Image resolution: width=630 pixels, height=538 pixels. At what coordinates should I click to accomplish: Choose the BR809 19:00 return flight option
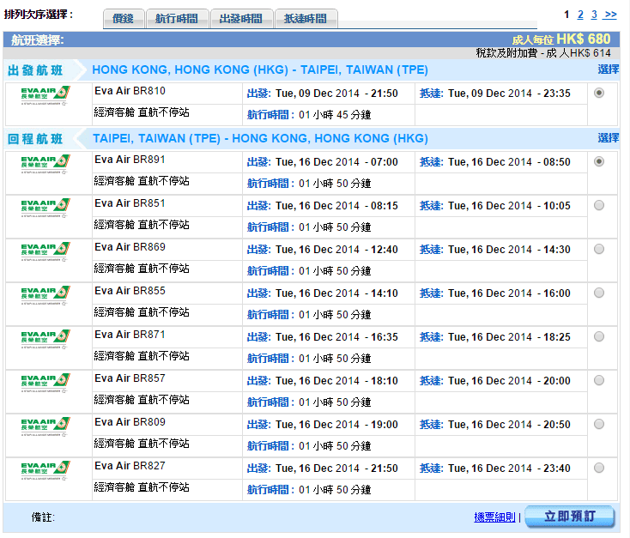tap(598, 424)
